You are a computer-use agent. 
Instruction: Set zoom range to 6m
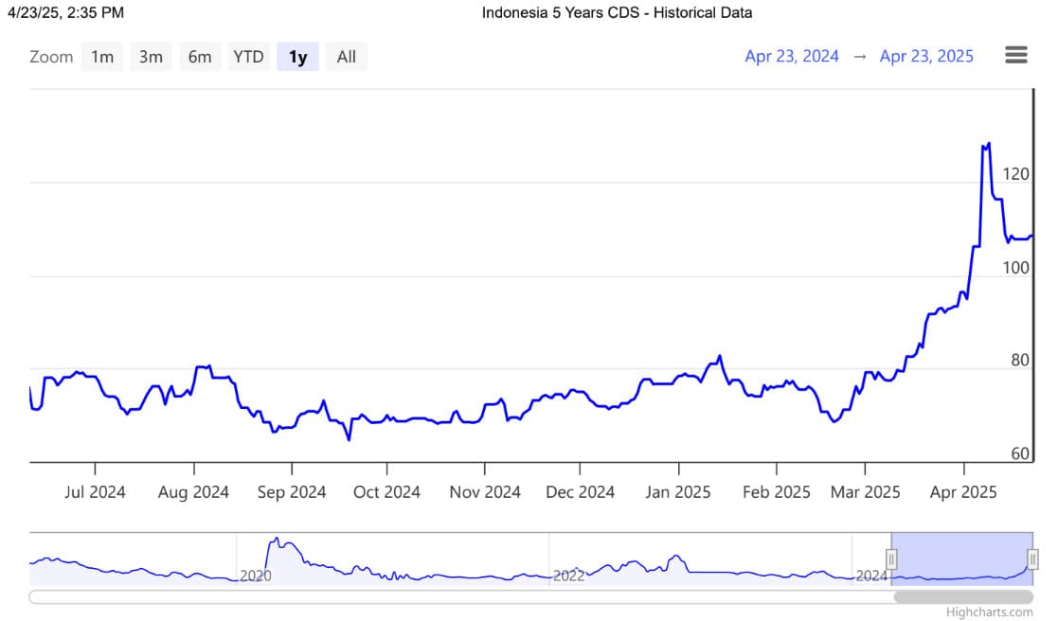200,57
